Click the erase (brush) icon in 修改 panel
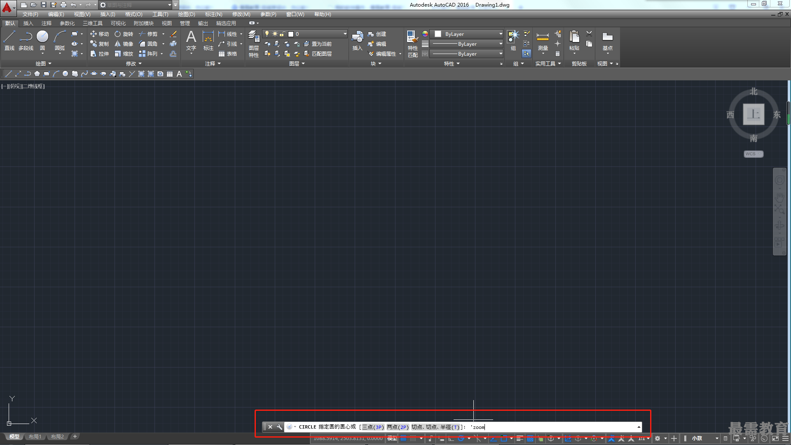This screenshot has width=791, height=445. coord(173,34)
